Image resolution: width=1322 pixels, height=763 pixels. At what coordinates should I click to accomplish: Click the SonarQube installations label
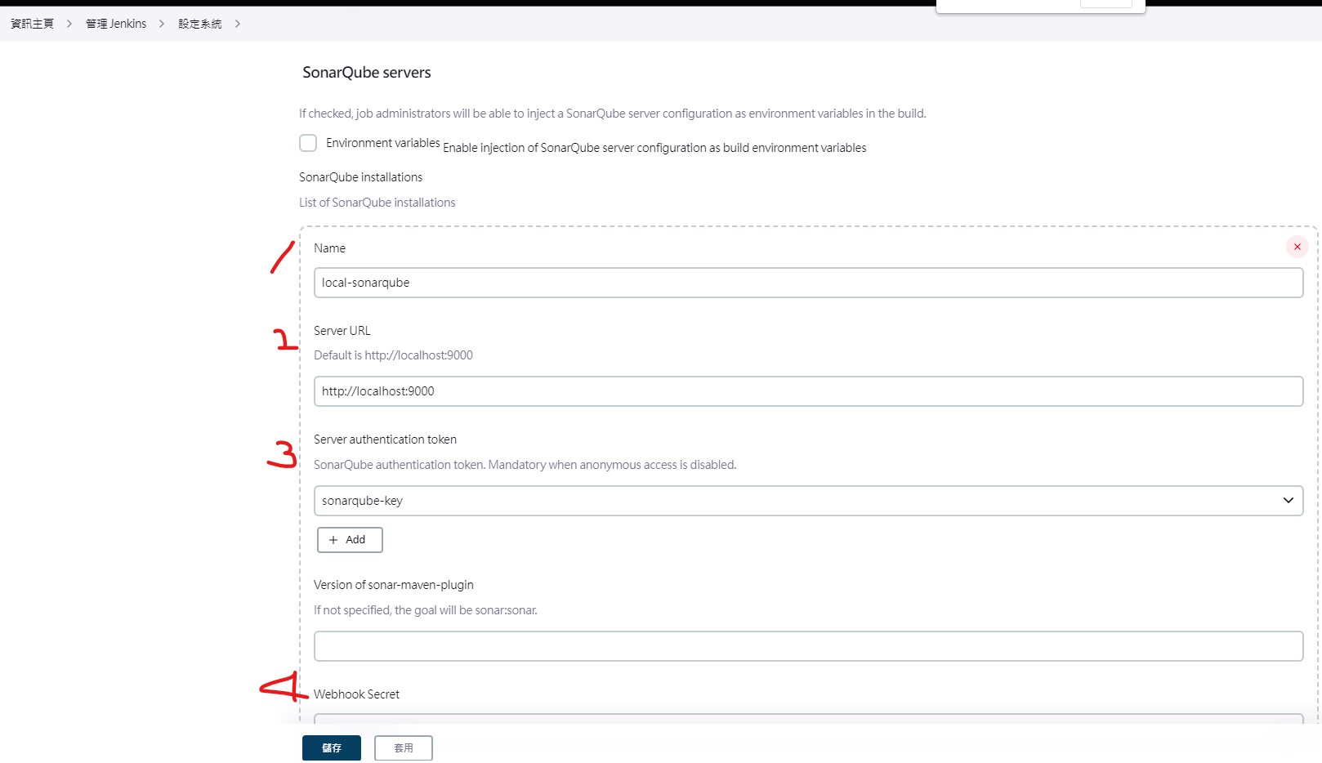tap(360, 177)
